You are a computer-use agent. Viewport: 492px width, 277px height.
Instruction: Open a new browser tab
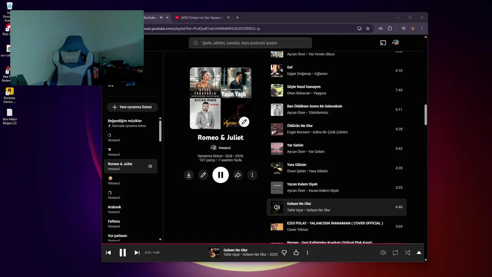pyautogui.click(x=237, y=18)
